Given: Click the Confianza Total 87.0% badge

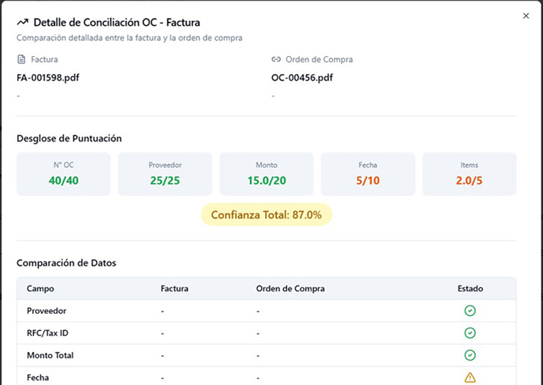Looking at the screenshot, I should tap(266, 215).
